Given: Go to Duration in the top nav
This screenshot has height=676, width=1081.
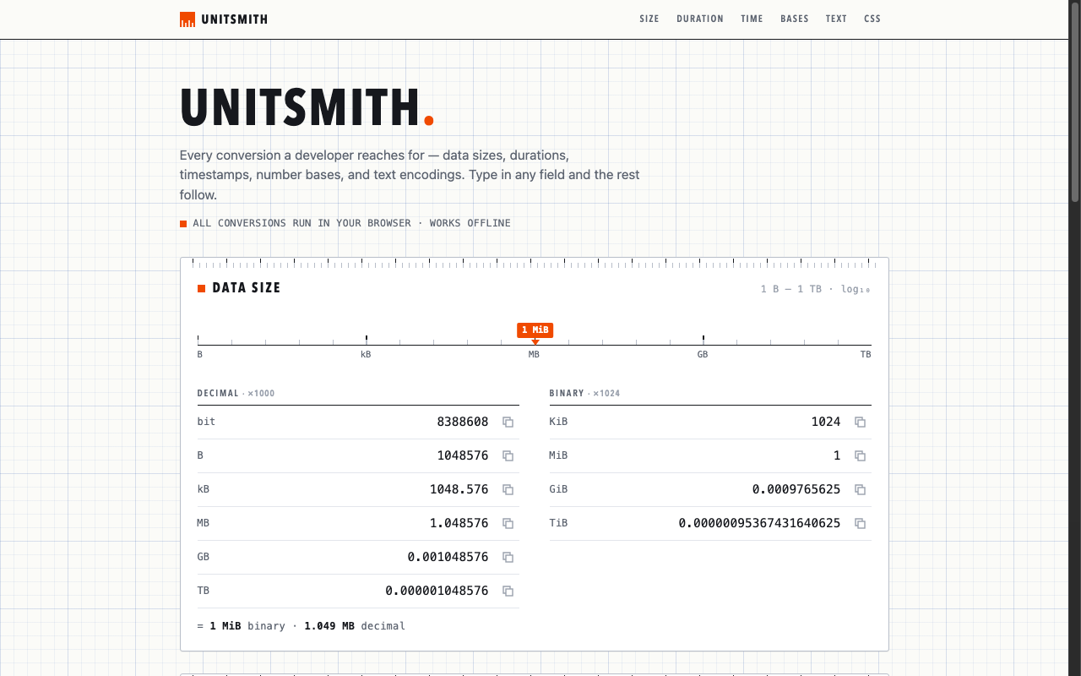Looking at the screenshot, I should coord(700,19).
